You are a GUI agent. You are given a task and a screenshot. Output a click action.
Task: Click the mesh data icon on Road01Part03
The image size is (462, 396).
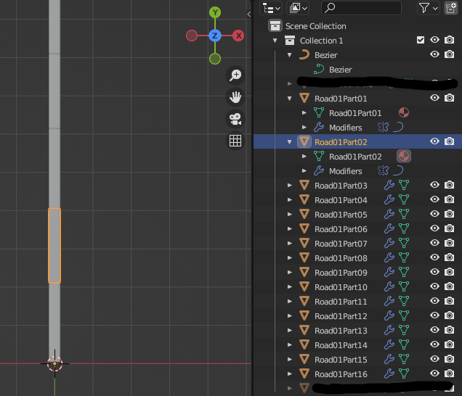pyautogui.click(x=404, y=185)
